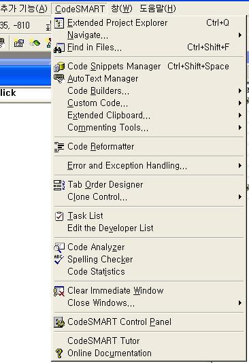Expand the Code Builders submenu arrow
249x363 pixels.
coord(240,91)
